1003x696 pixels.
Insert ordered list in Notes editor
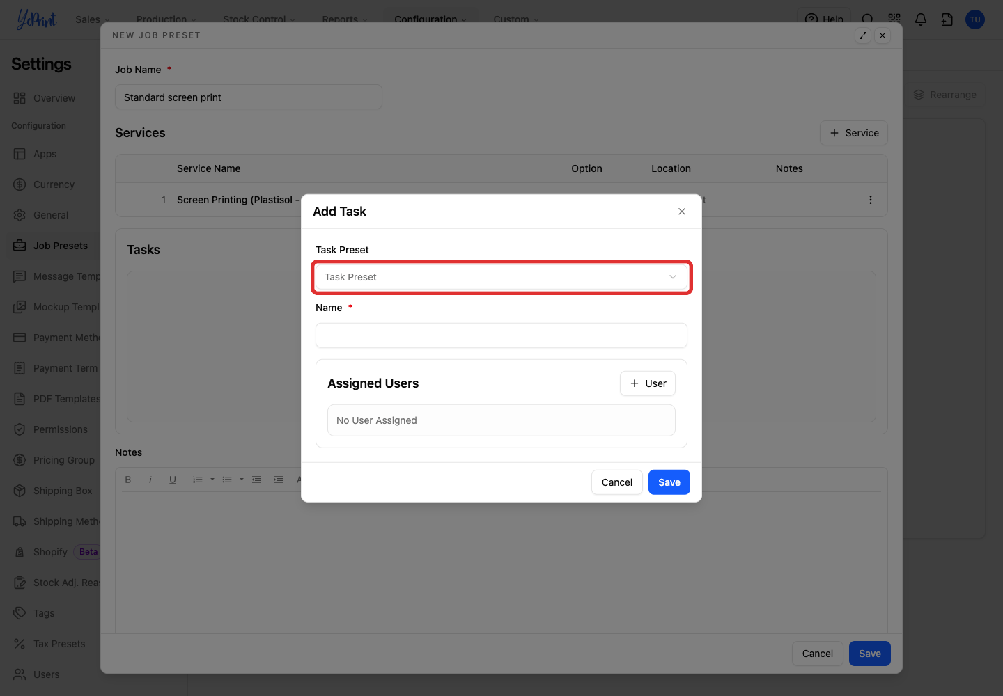(198, 480)
